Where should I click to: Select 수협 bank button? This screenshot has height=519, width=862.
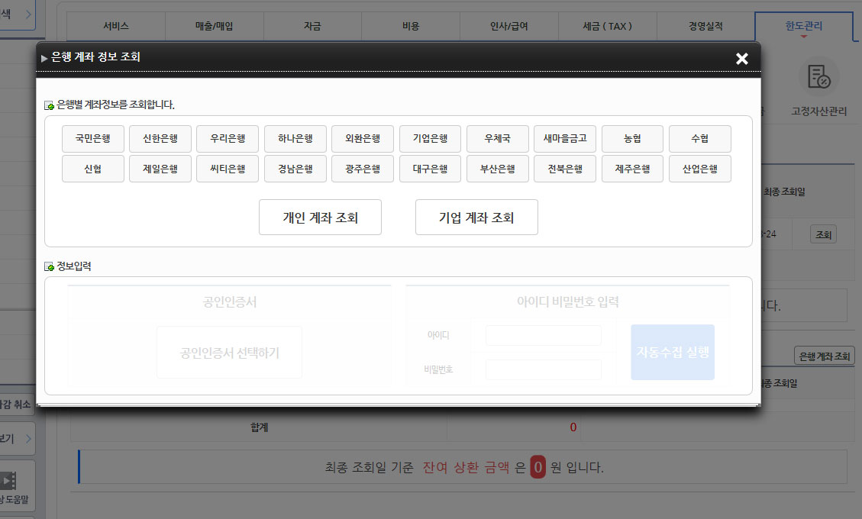[700, 139]
